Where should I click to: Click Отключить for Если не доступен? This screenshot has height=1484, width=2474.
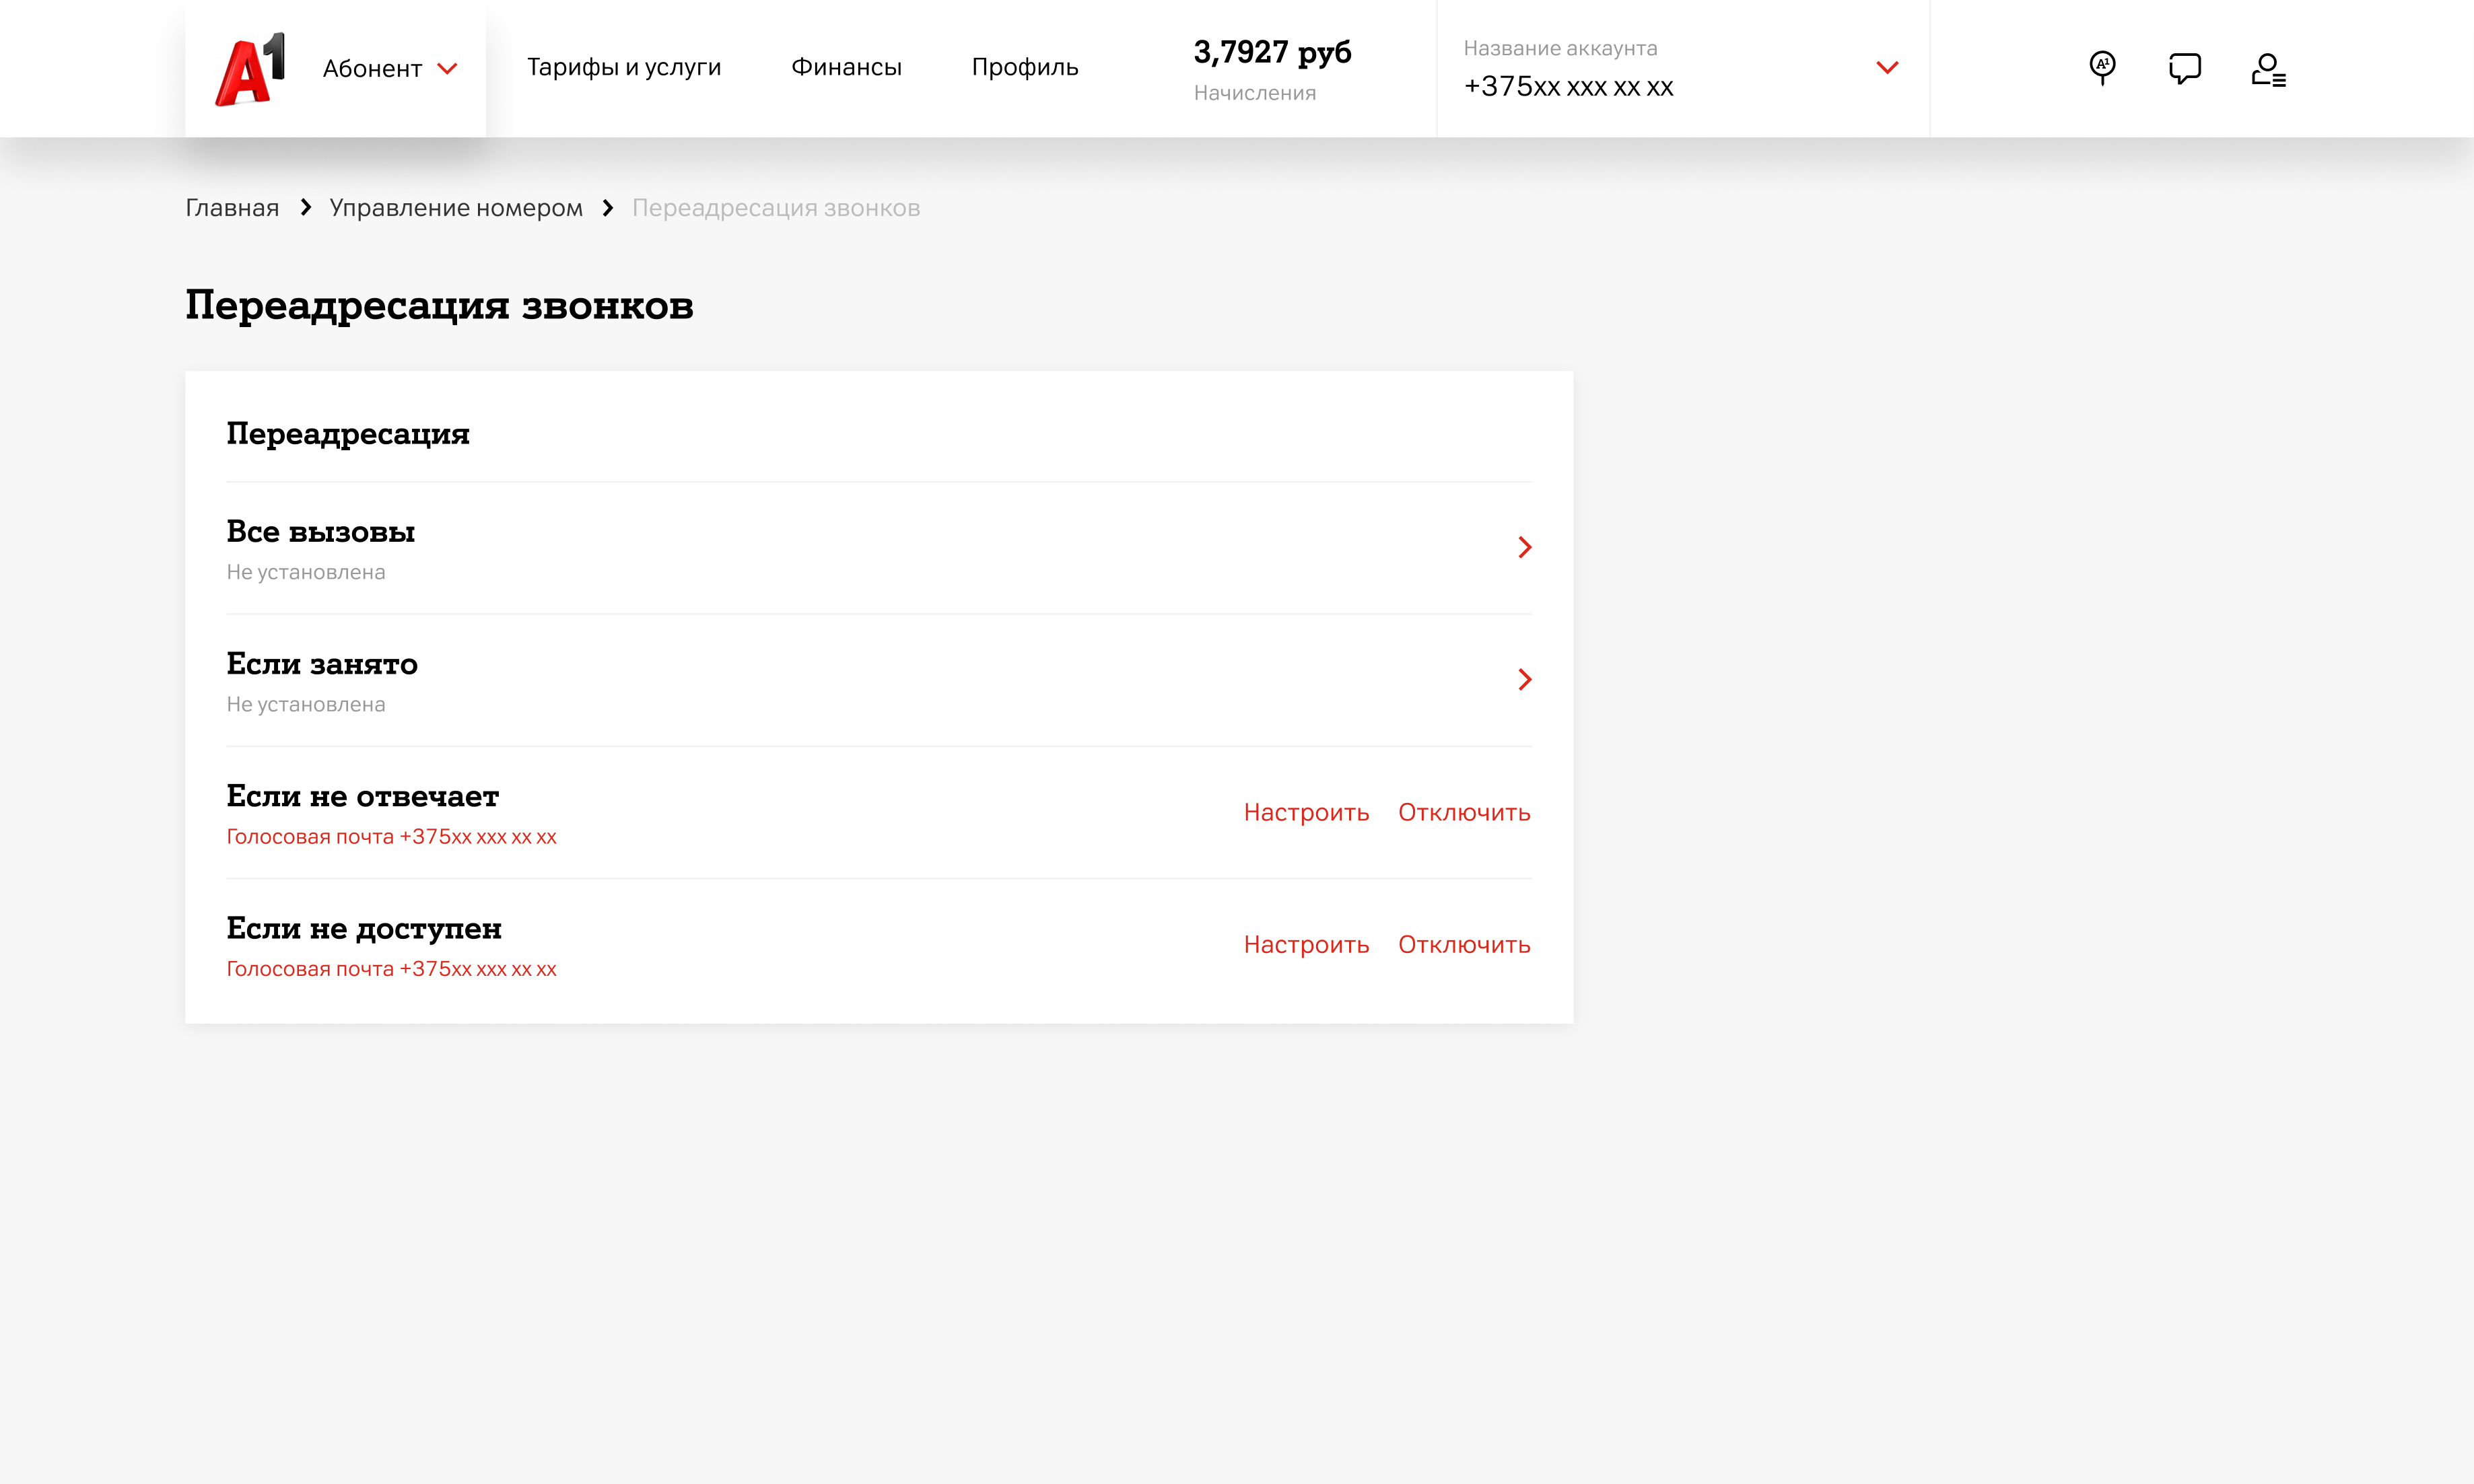(1464, 944)
